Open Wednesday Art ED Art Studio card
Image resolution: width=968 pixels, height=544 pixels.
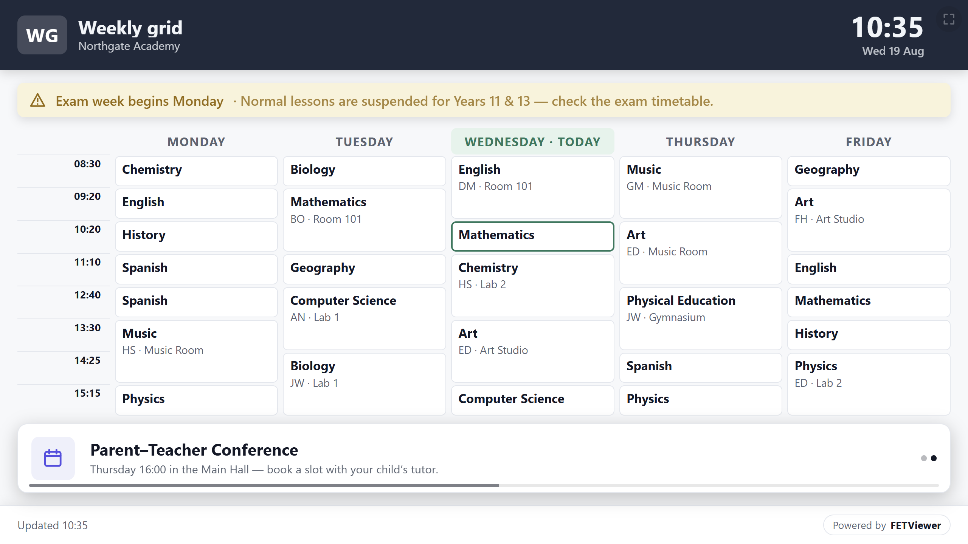[532, 351]
